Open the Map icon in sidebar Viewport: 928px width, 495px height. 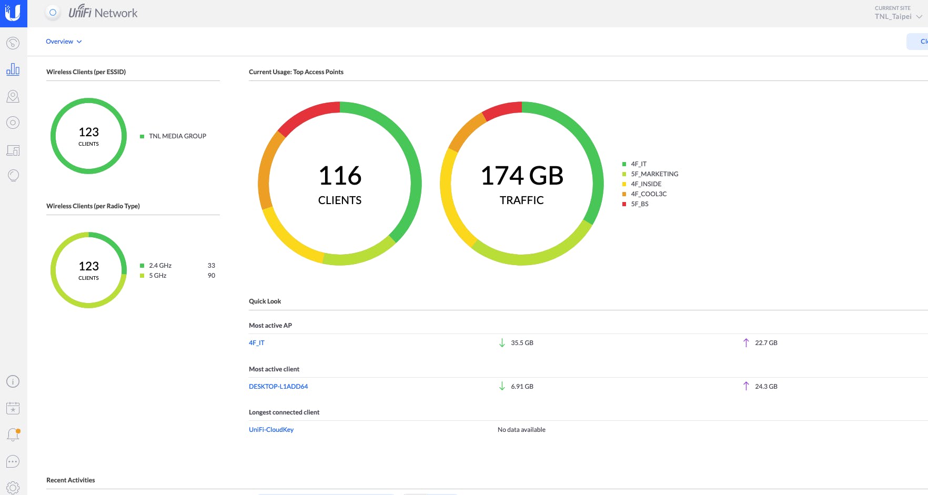(x=13, y=96)
